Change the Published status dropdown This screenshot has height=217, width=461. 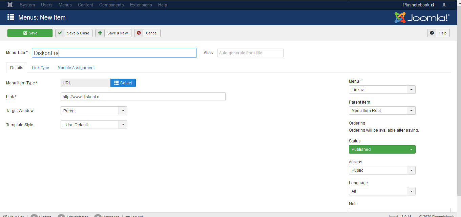pos(382,150)
